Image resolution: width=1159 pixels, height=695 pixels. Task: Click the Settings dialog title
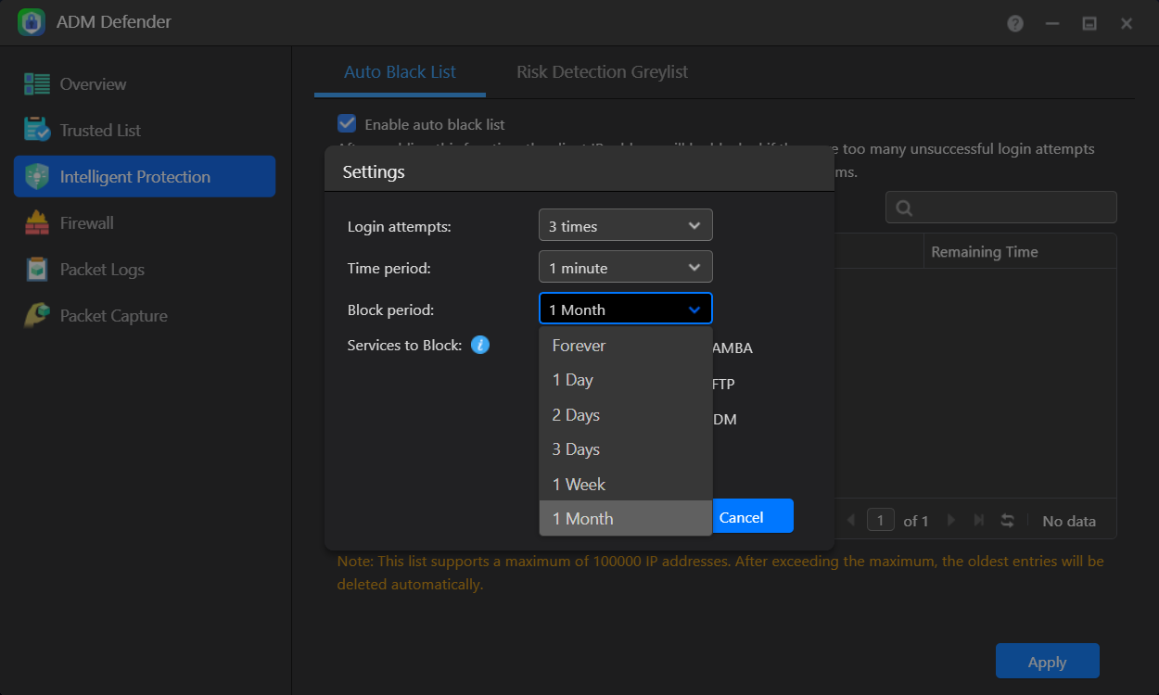pyautogui.click(x=374, y=172)
